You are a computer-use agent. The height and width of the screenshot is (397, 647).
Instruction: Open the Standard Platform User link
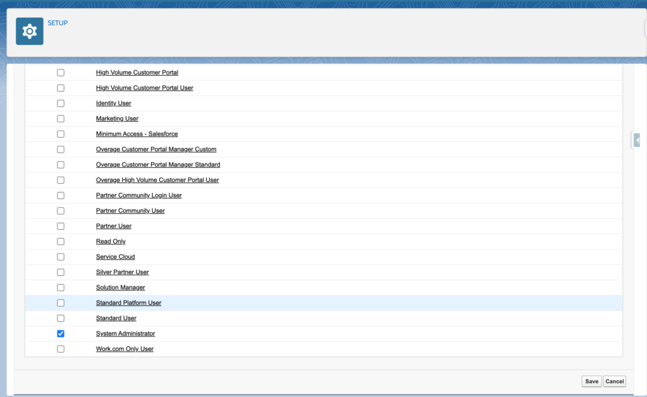pyautogui.click(x=128, y=302)
